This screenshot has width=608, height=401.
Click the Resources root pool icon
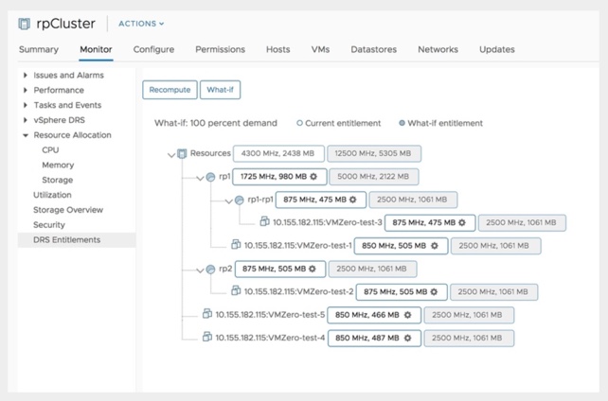click(x=183, y=153)
